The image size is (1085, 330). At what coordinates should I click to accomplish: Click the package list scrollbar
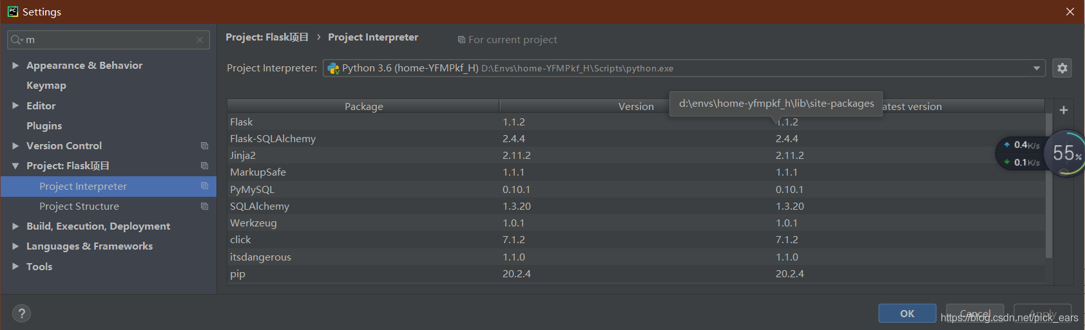(x=1048, y=187)
